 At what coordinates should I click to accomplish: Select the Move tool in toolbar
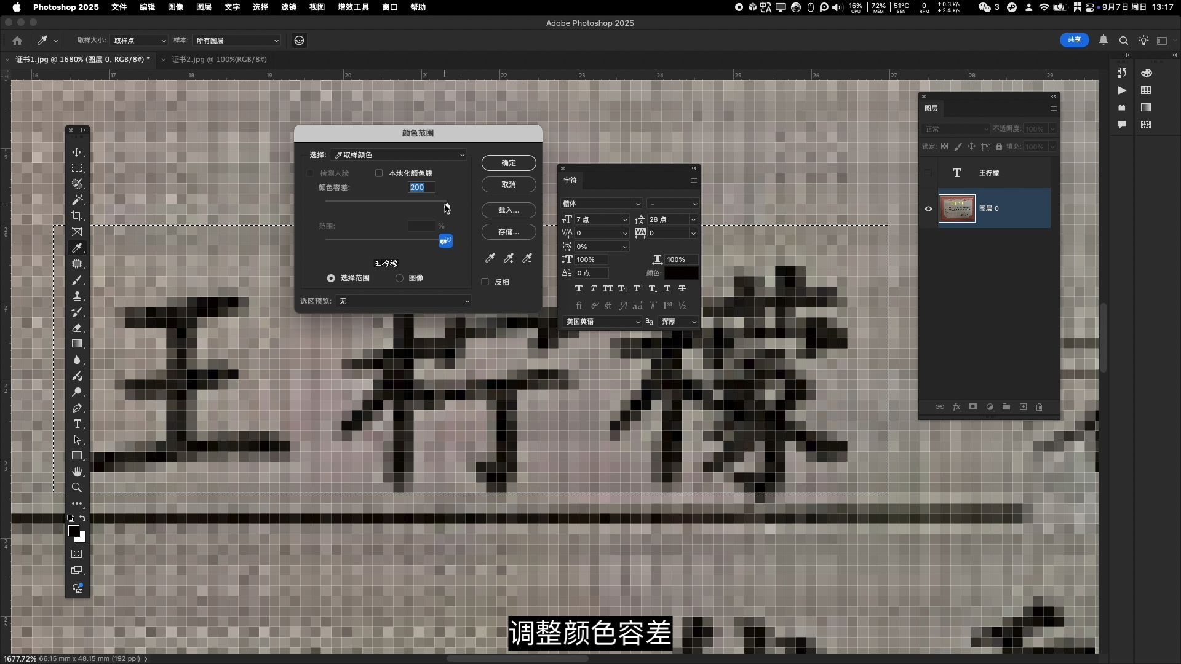(77, 152)
